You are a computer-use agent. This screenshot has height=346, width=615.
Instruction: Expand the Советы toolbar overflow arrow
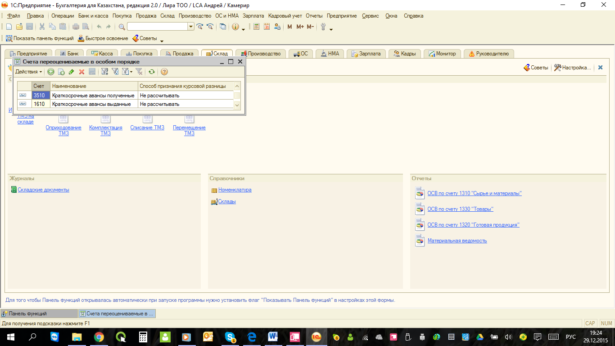162,41
